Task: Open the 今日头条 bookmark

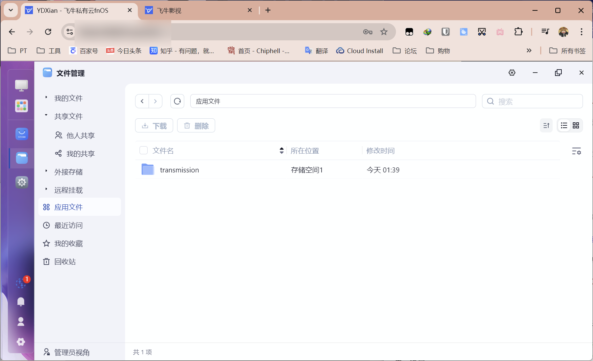Action: [x=124, y=51]
